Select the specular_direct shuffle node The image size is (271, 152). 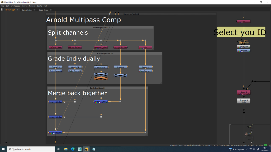coord(101,47)
